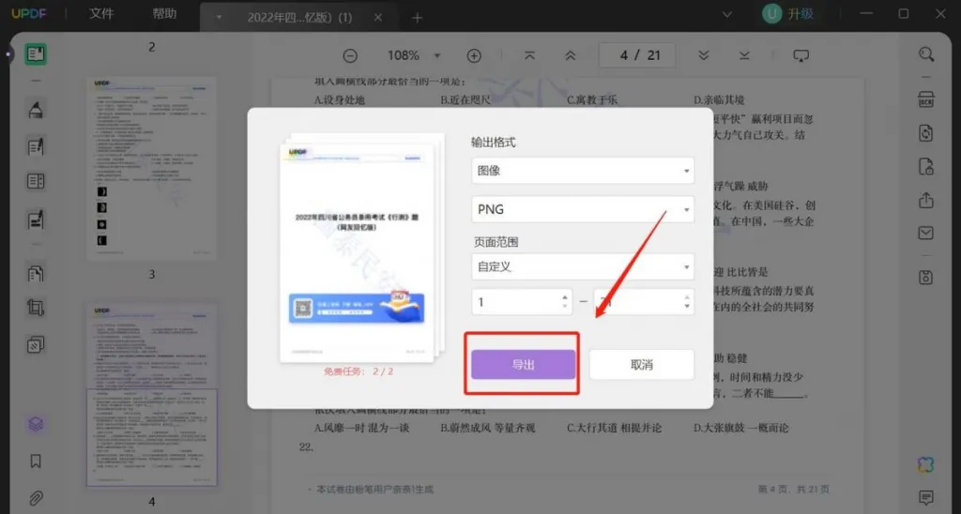961x514 pixels.
Task: Decrease the end page stepper value
Action: (686, 307)
